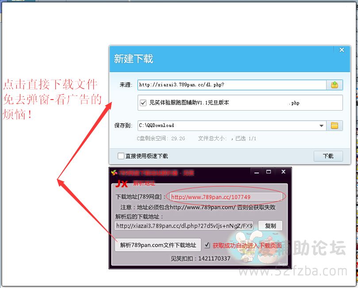Click 解析789pan.com文件下载地址 button
This screenshot has height=288, width=358.
tap(158, 245)
